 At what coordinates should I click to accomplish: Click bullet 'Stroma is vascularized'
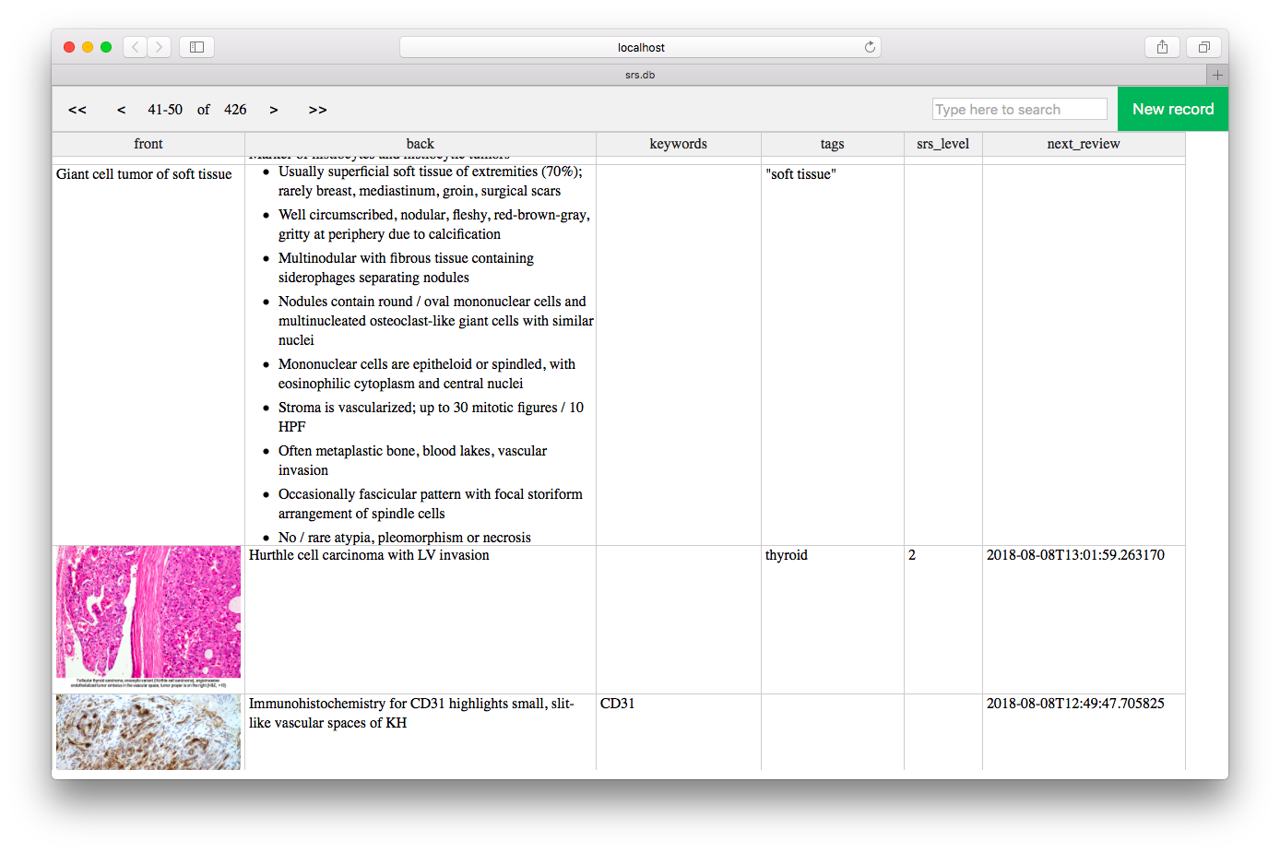click(x=431, y=418)
